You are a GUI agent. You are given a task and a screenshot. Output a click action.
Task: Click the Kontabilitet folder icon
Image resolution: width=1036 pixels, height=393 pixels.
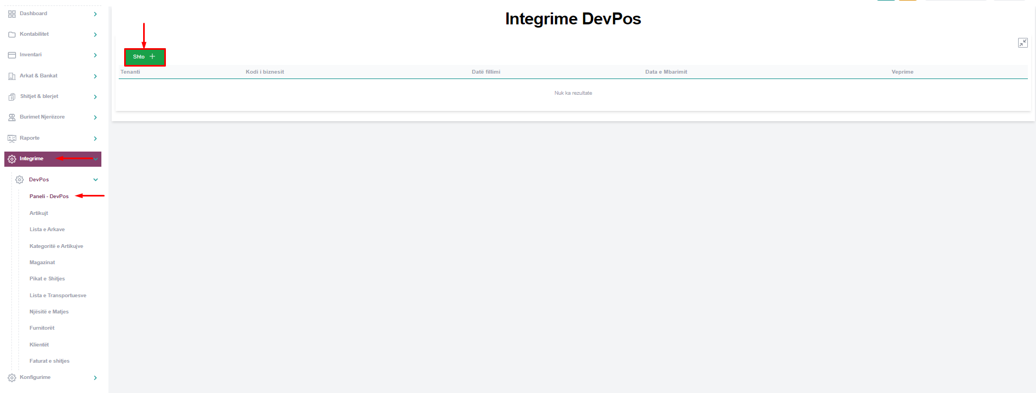coord(12,35)
